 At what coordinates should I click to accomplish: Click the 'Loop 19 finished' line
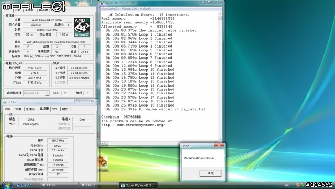point(140,105)
